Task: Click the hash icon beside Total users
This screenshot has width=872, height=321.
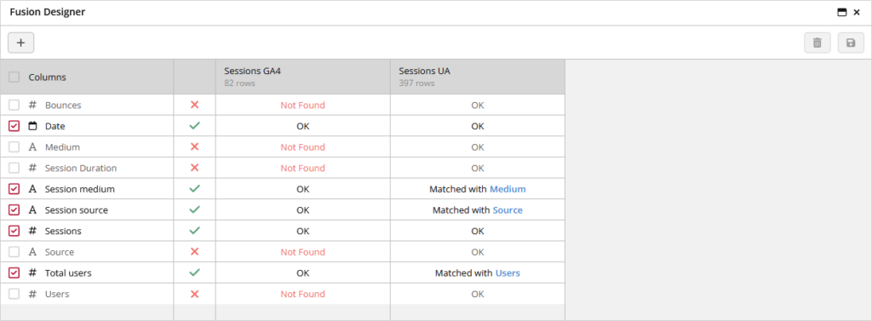Action: pos(32,273)
